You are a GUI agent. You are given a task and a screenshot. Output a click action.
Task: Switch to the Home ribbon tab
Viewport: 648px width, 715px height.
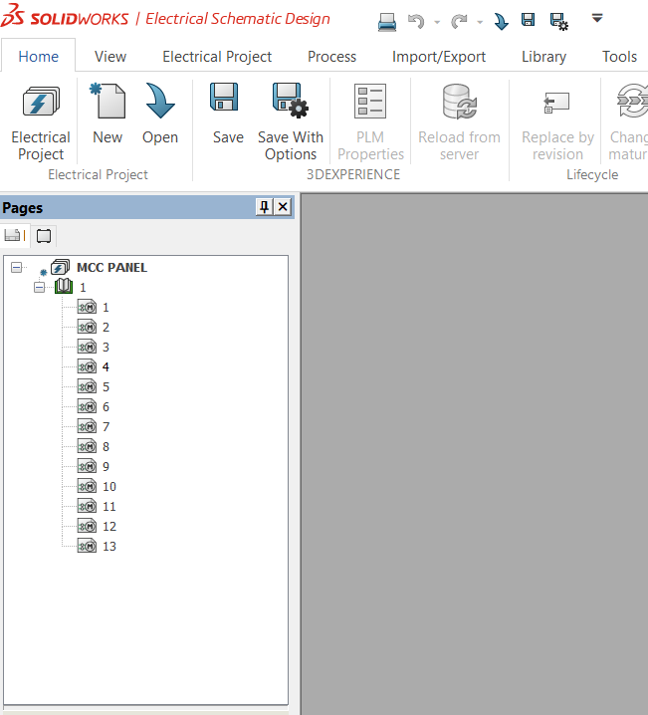[x=38, y=57]
